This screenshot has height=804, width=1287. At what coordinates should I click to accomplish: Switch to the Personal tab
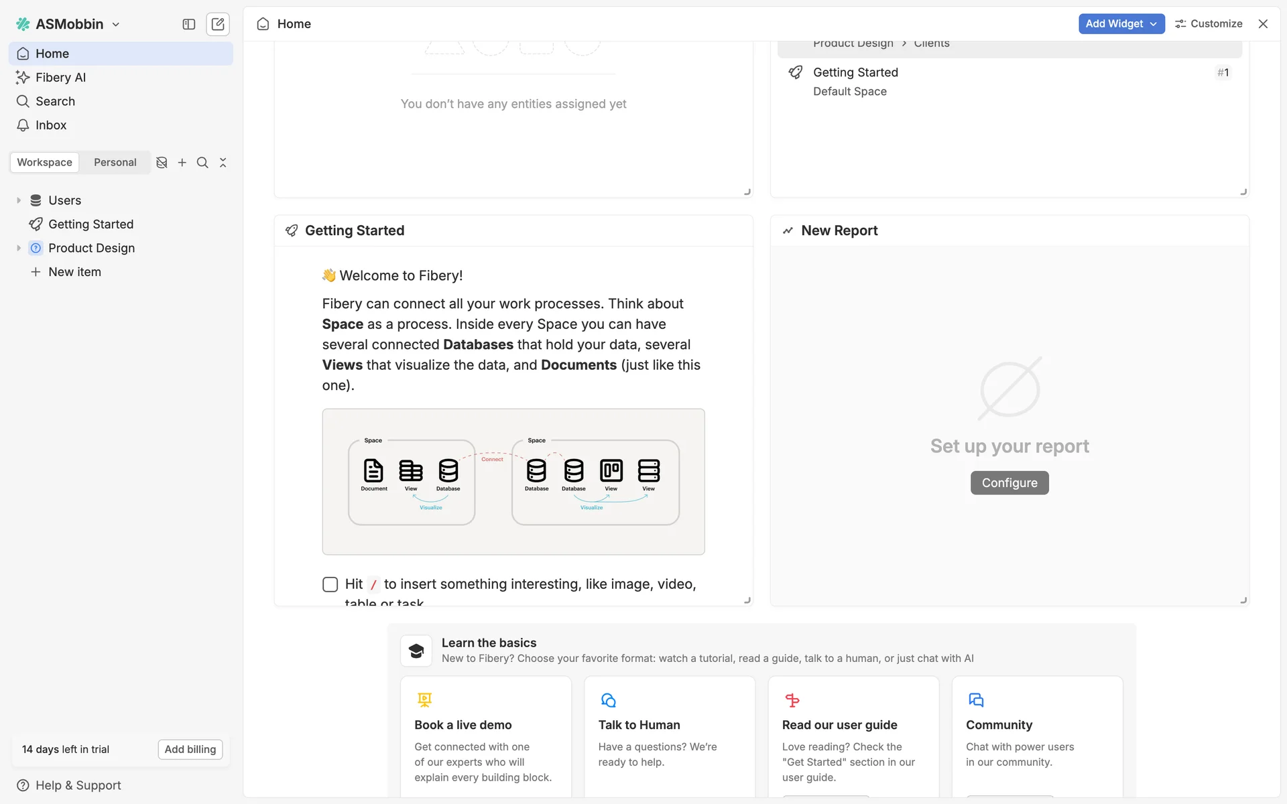pos(115,163)
